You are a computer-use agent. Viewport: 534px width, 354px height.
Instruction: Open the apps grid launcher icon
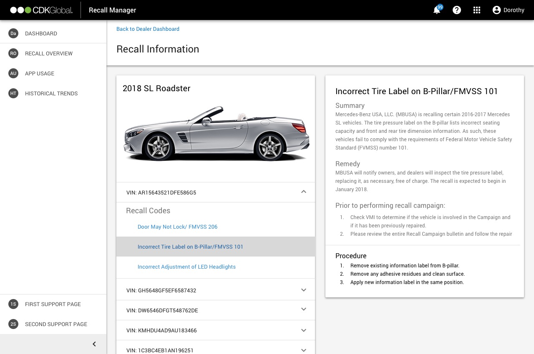(477, 10)
